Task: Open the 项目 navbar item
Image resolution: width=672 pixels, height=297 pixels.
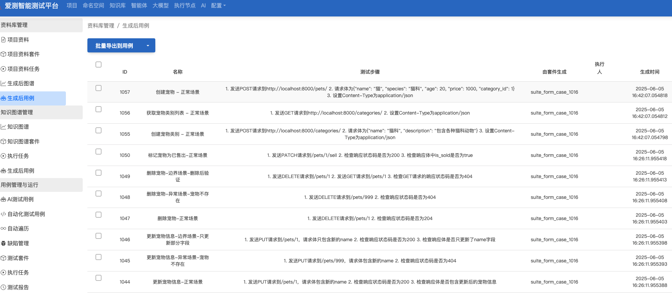Action: pos(72,6)
